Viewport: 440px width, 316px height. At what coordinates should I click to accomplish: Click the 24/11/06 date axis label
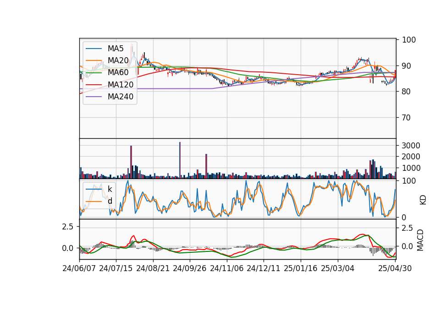click(x=227, y=268)
